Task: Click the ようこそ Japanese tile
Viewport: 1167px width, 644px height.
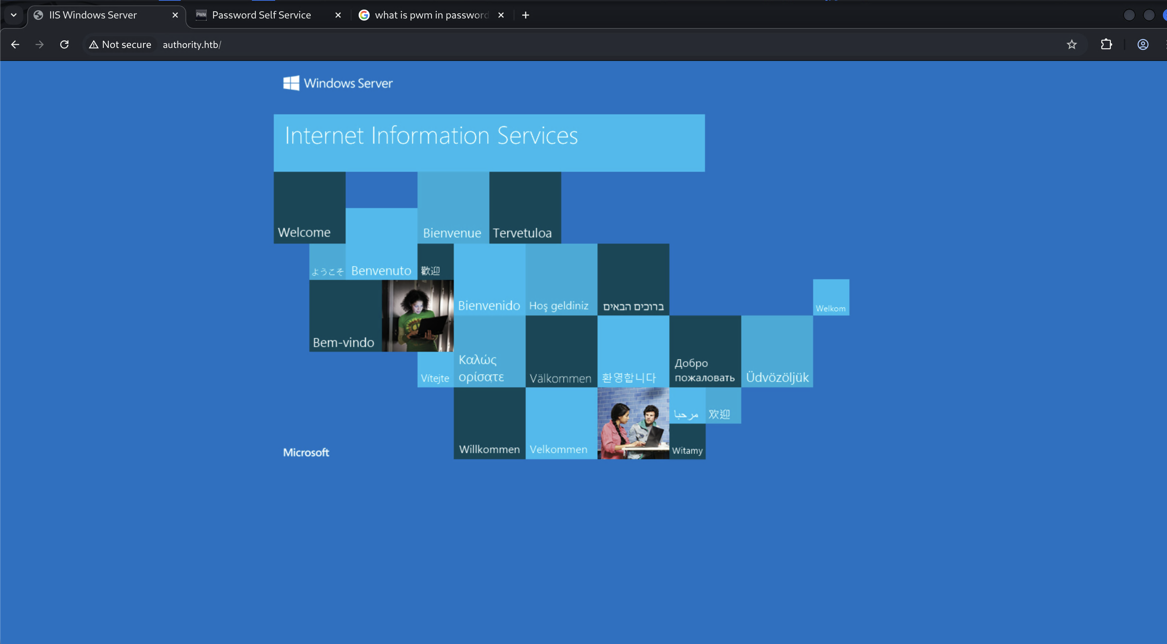Action: point(327,262)
